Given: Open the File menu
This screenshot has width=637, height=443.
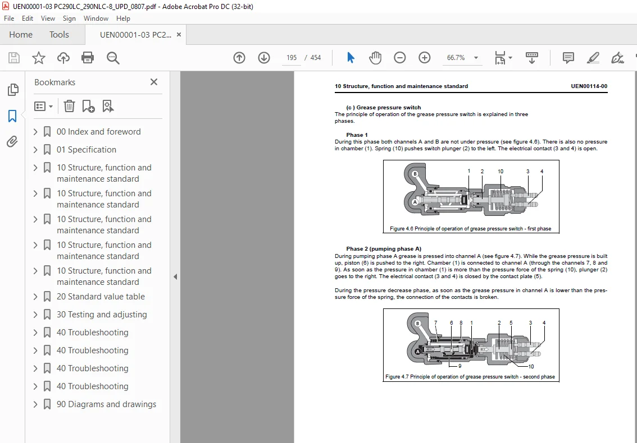Looking at the screenshot, I should tap(9, 19).
